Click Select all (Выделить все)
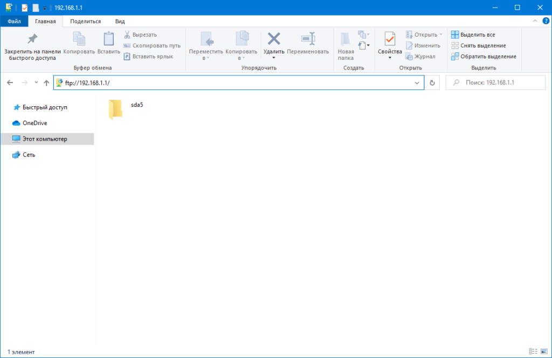552x358 pixels. [x=473, y=35]
